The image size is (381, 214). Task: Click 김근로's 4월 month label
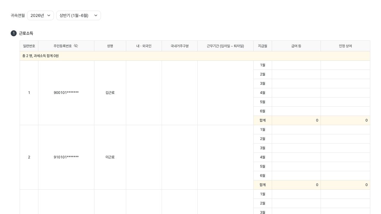(x=263, y=93)
